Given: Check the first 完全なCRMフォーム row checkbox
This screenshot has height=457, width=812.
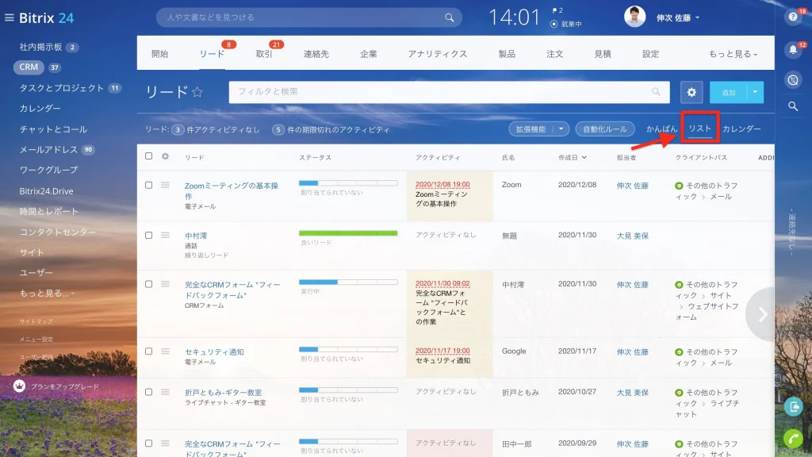Looking at the screenshot, I should tap(148, 284).
